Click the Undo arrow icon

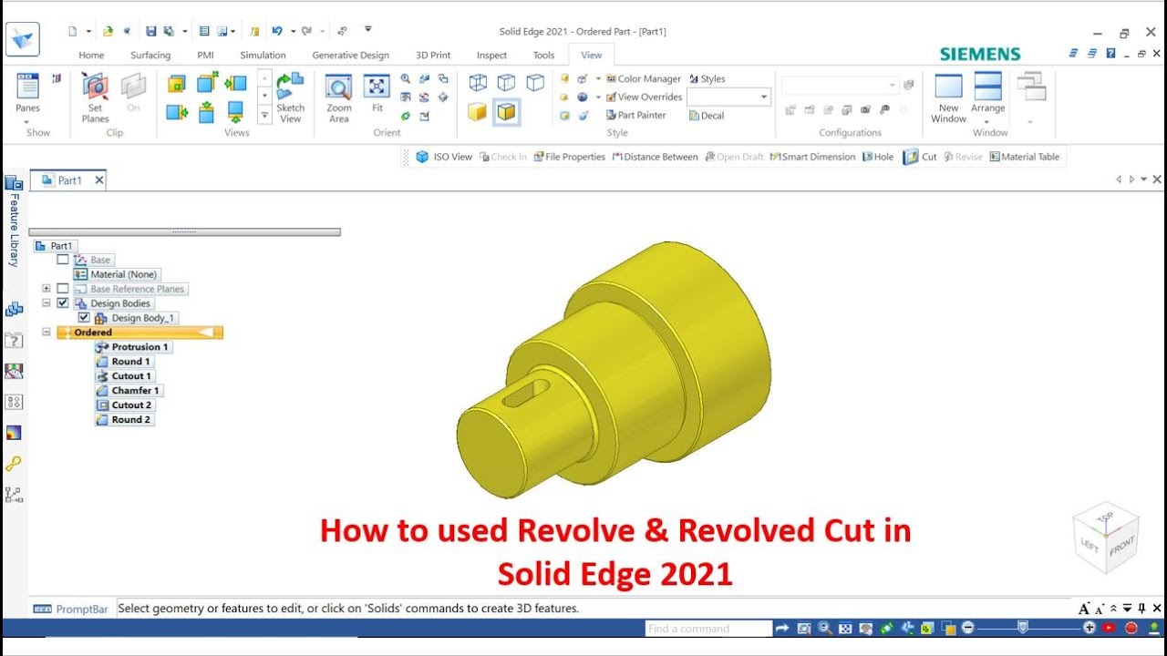click(277, 31)
